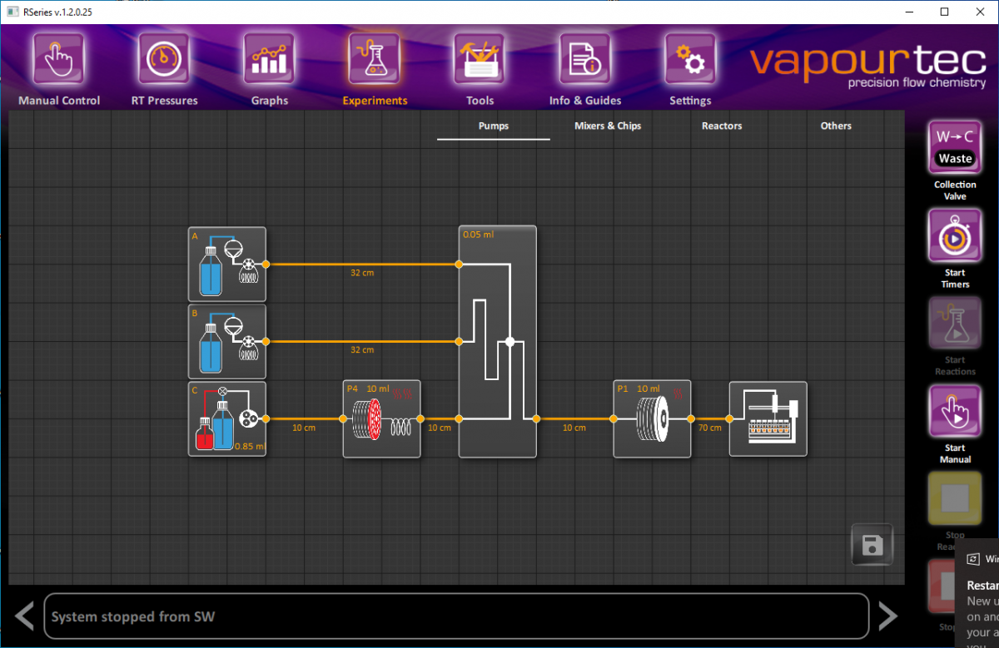Toggle the Collection Valve to Waste
The width and height of the screenshot is (999, 648).
(954, 146)
